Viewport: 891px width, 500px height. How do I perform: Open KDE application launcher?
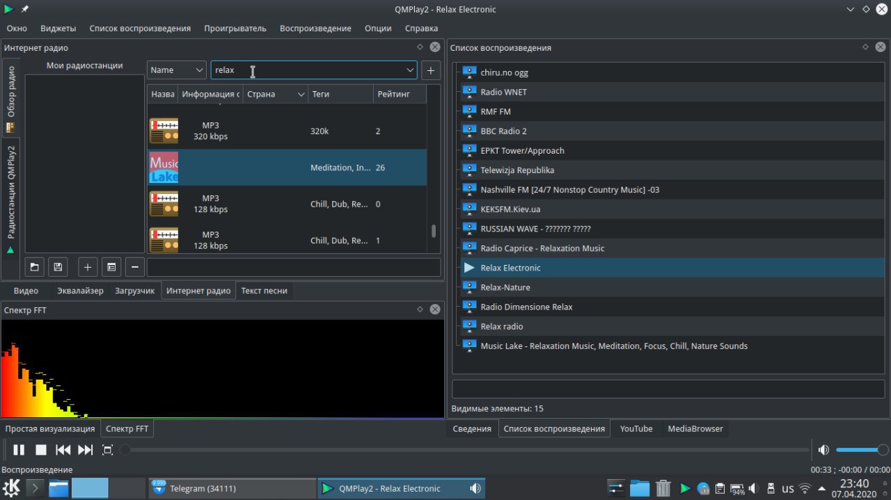(x=11, y=488)
